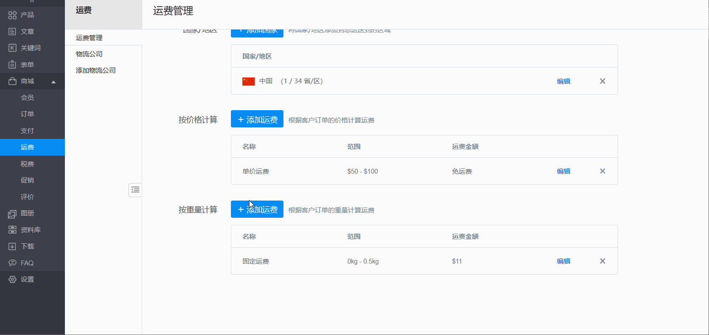Click 添加运费 button under 按价格计算

tap(257, 119)
